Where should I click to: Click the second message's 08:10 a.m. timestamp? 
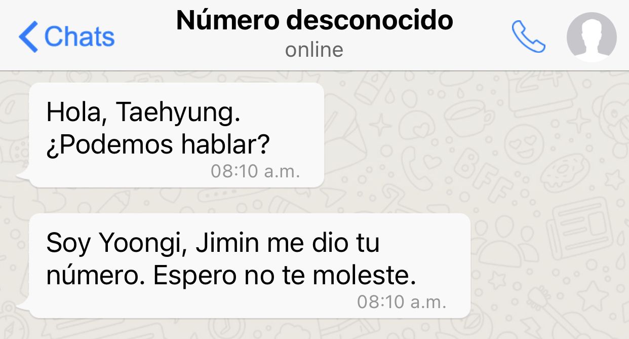402,302
